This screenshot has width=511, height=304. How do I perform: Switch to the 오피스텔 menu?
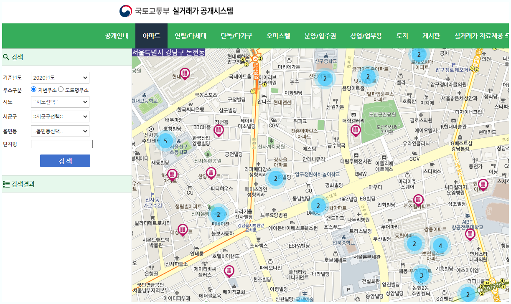[x=278, y=36]
